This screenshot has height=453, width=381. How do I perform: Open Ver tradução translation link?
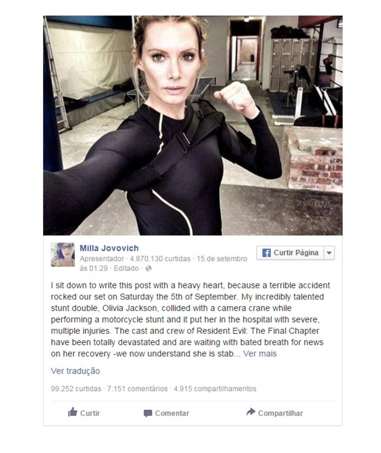(x=76, y=371)
